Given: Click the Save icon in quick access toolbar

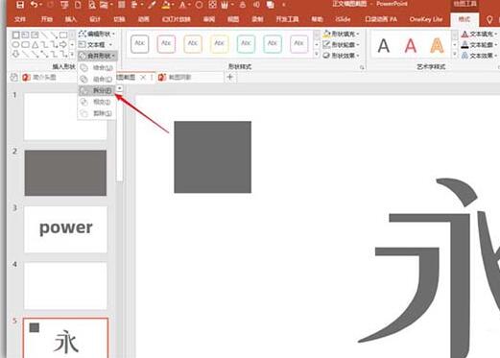Looking at the screenshot, I should (x=20, y=5).
